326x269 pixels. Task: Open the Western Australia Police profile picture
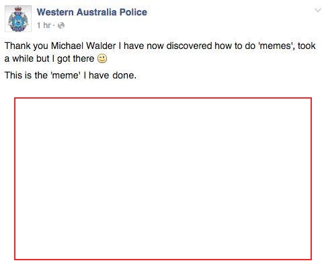18,19
